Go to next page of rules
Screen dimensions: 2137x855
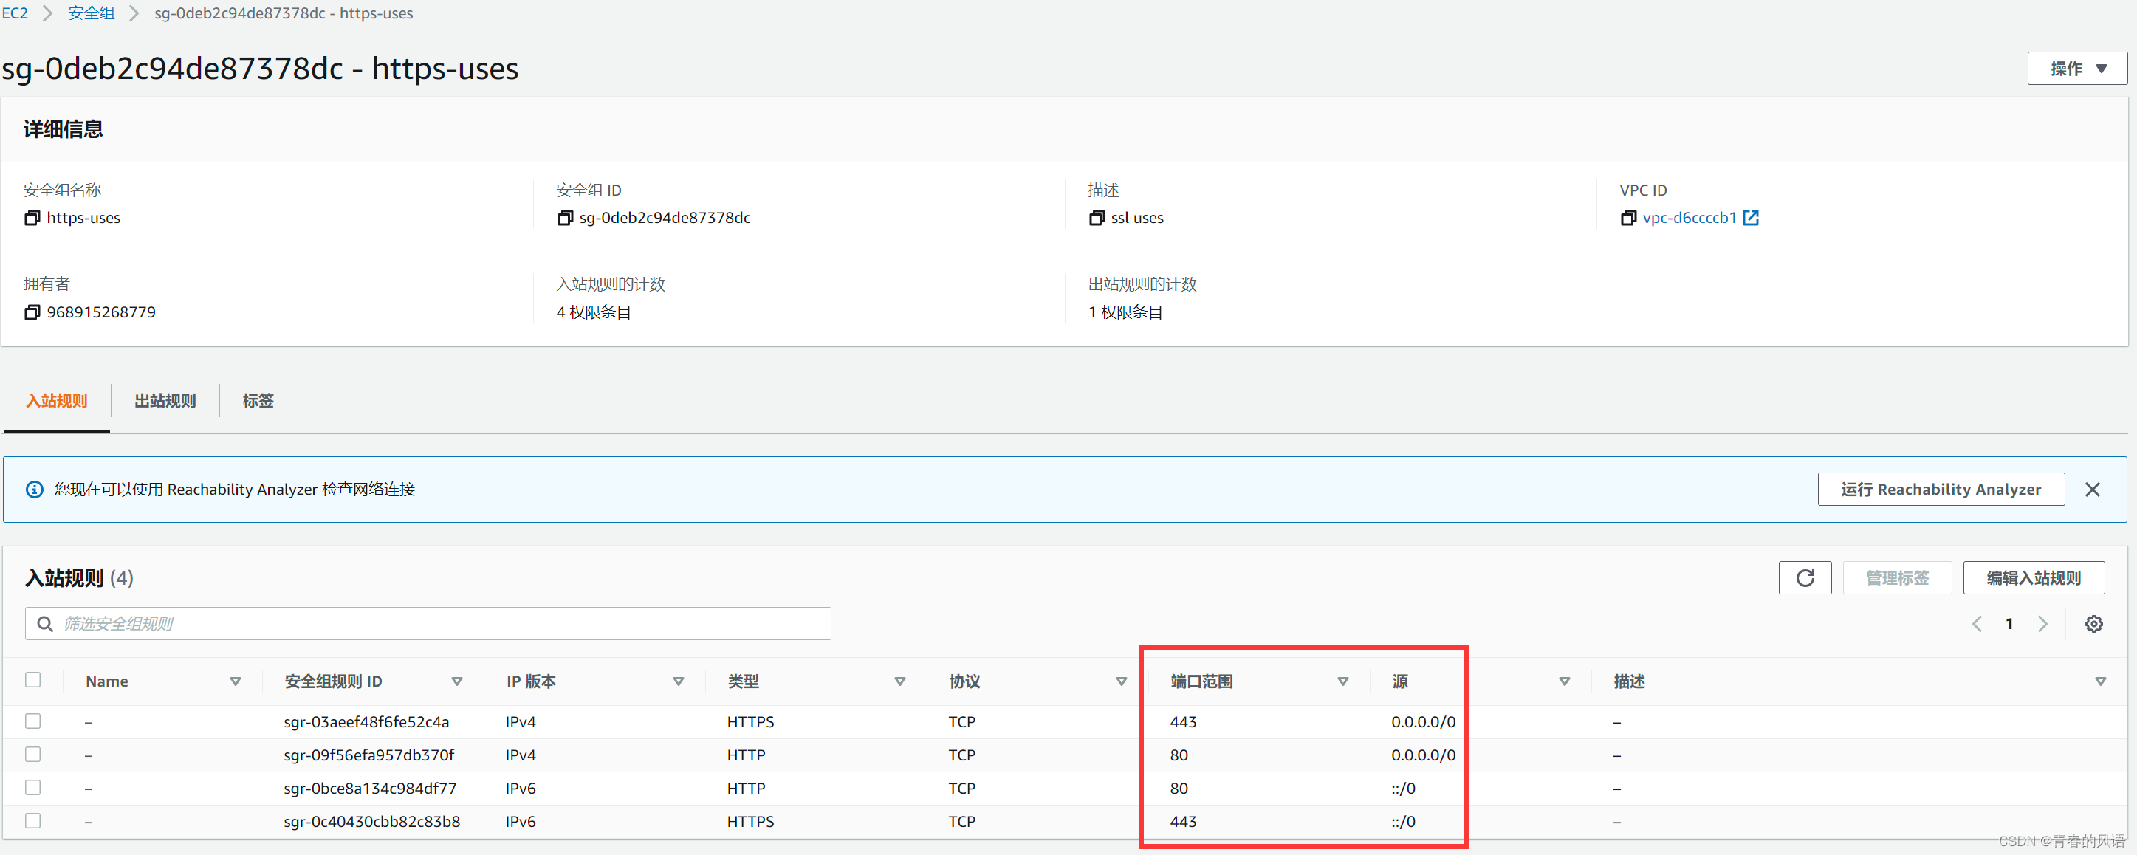[x=2042, y=625]
